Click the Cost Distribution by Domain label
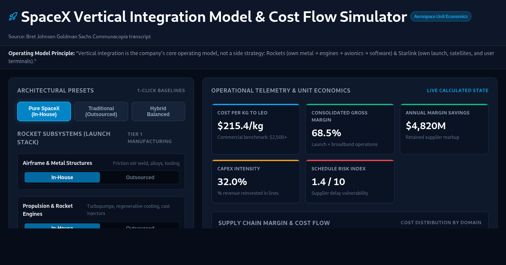The height and width of the screenshot is (265, 506). coord(441,223)
